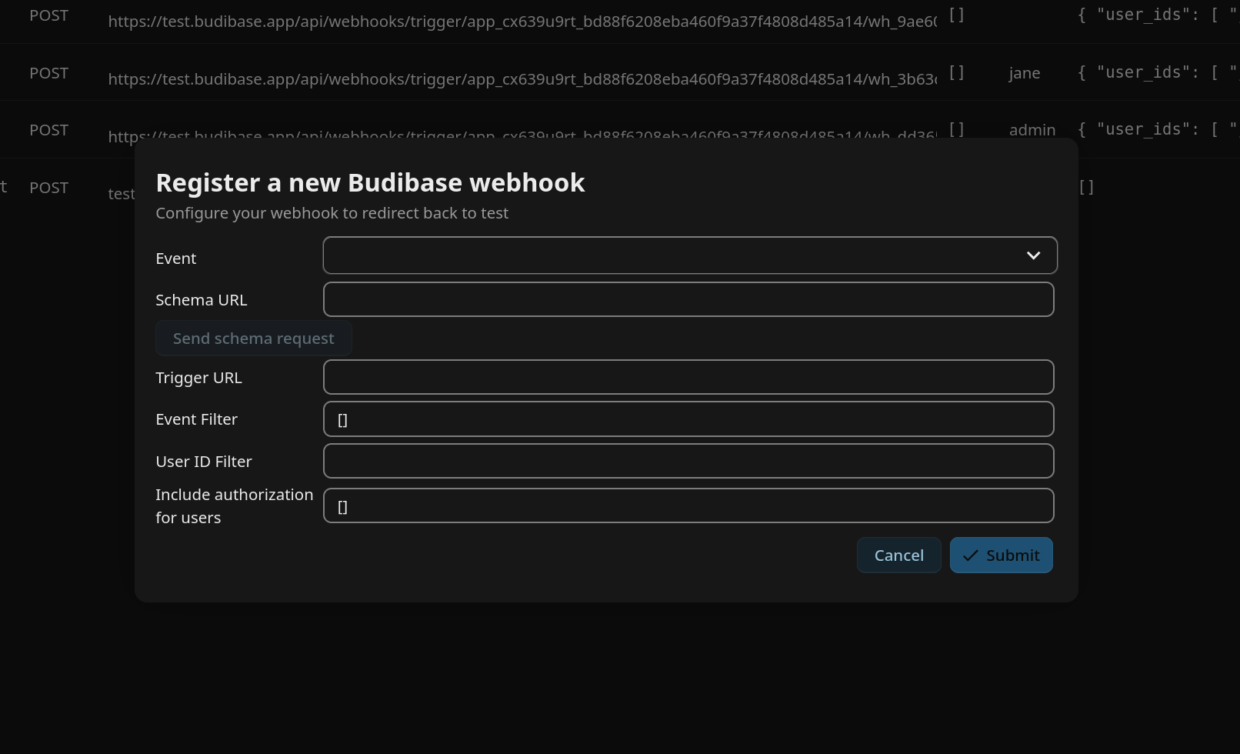This screenshot has height=754, width=1240.
Task: Click user_ids JSON in jane row
Action: point(1158,72)
